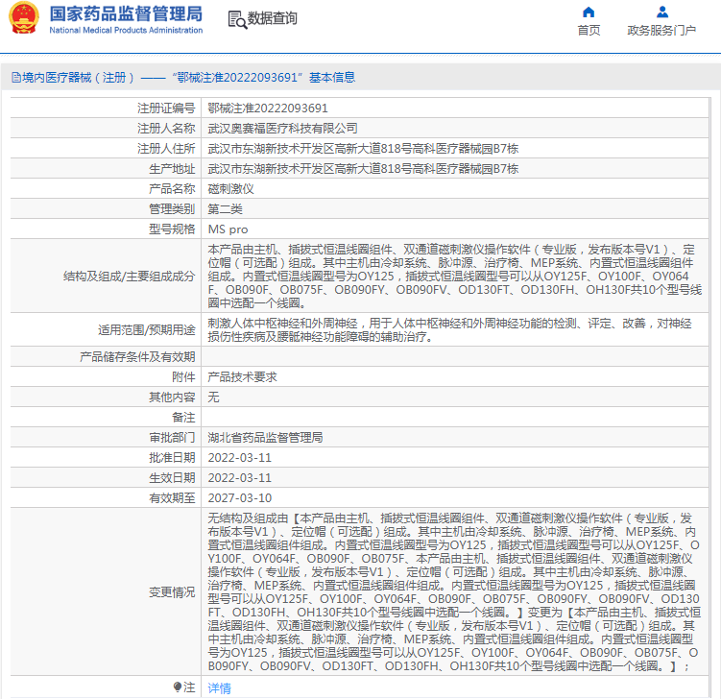Go to 首页 text link
Screen dimensions: 721x699
(589, 31)
